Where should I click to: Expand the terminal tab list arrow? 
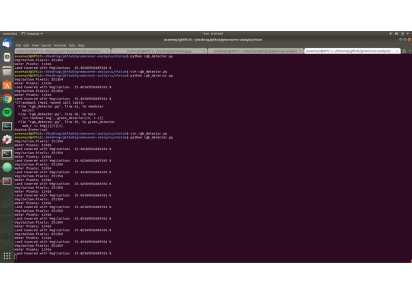(410, 51)
